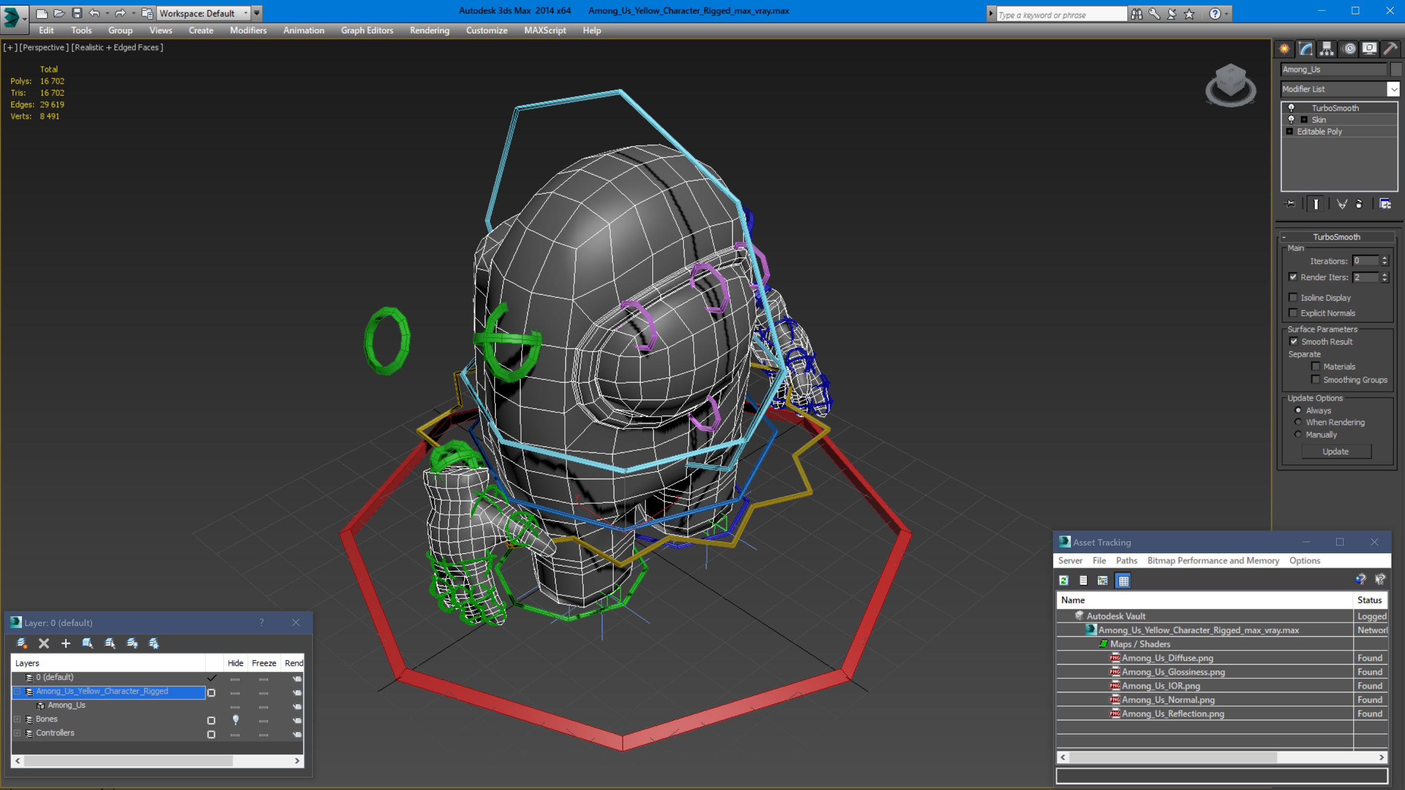Screen dimensions: 1405x790
Task: Click Remove Modifier trash icon
Action: click(1359, 204)
